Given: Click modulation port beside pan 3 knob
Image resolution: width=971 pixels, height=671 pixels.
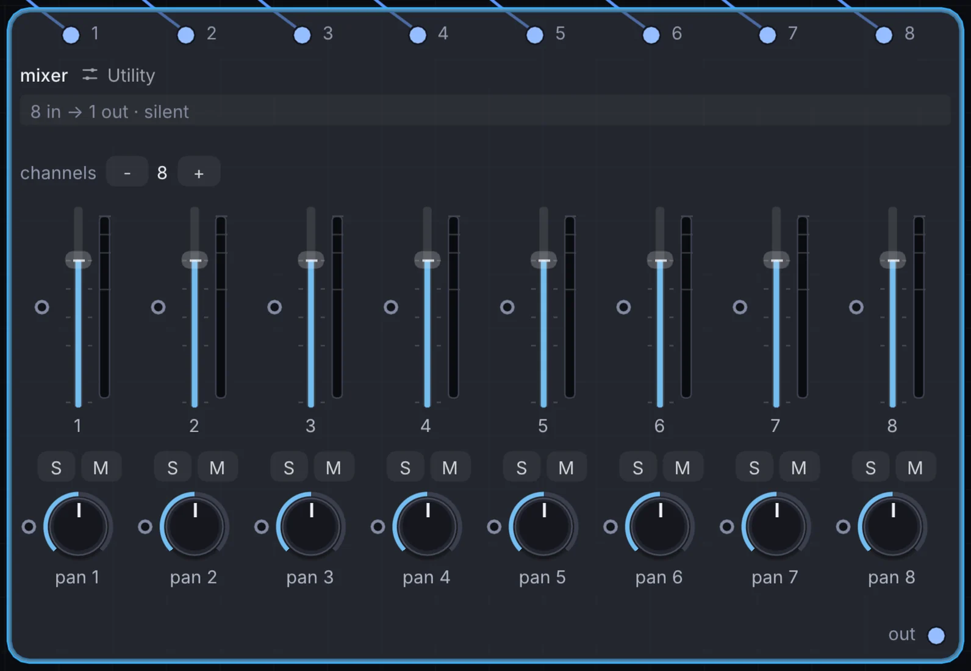Looking at the screenshot, I should [261, 526].
